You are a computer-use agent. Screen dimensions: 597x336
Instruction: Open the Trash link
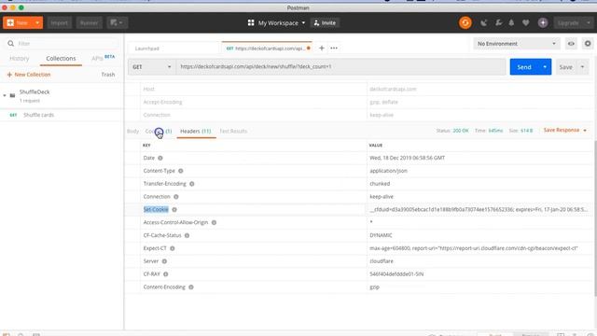click(108, 75)
